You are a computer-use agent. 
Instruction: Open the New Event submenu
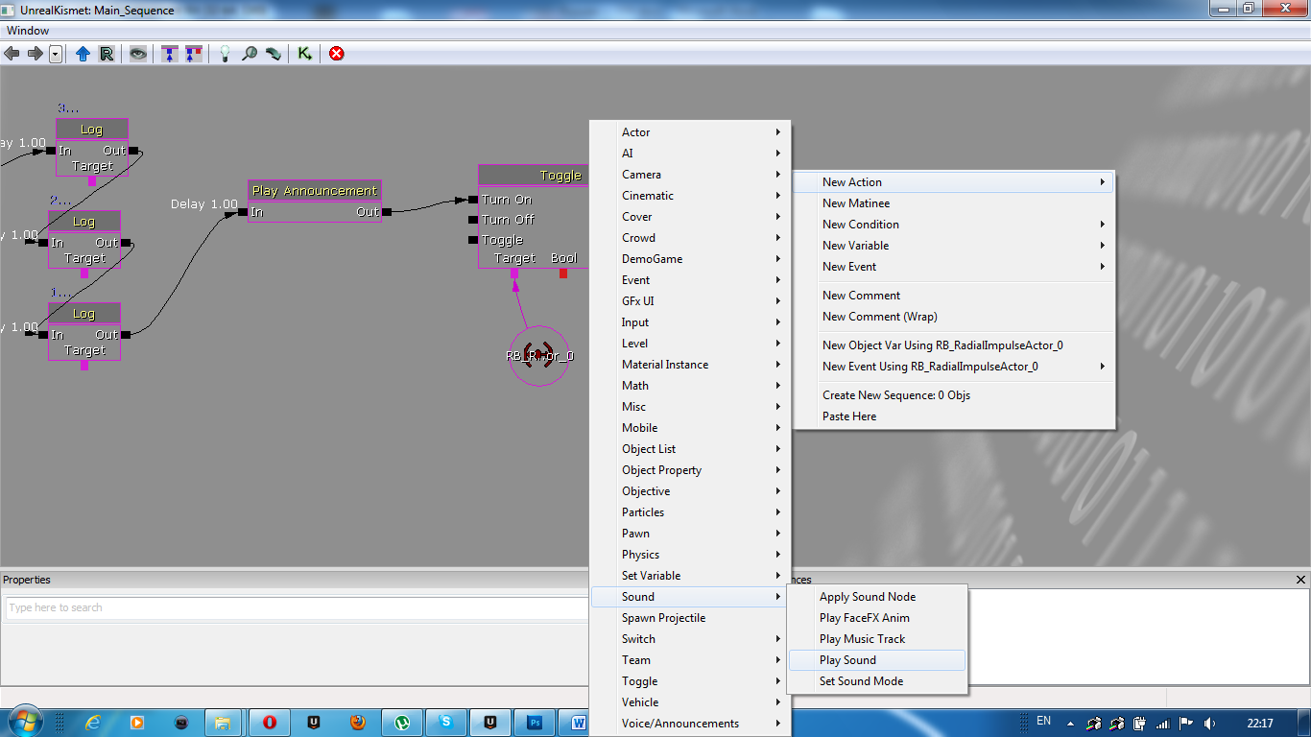tap(953, 267)
